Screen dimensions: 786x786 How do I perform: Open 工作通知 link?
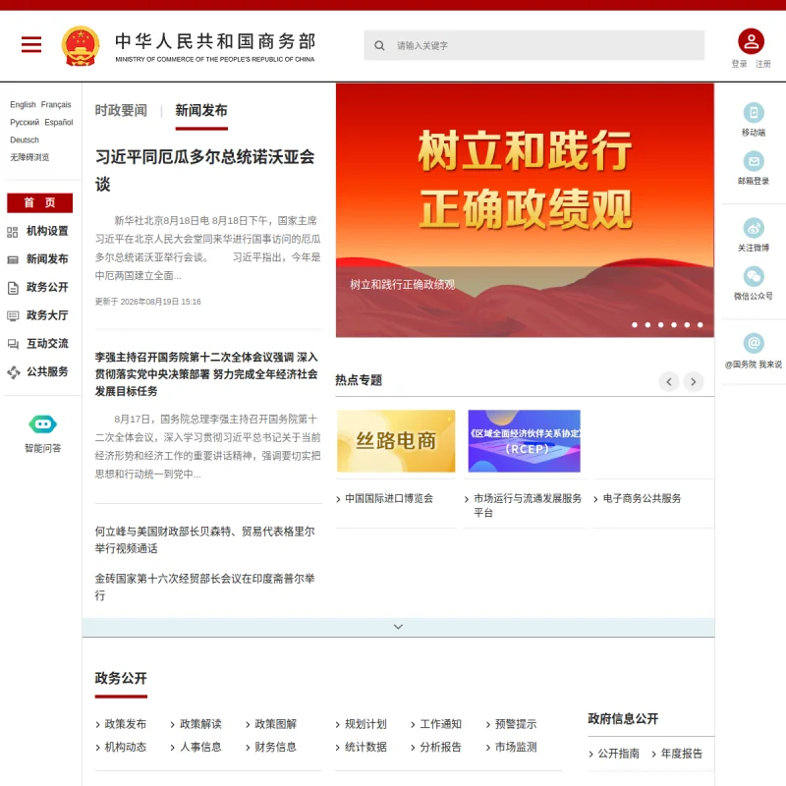(440, 724)
